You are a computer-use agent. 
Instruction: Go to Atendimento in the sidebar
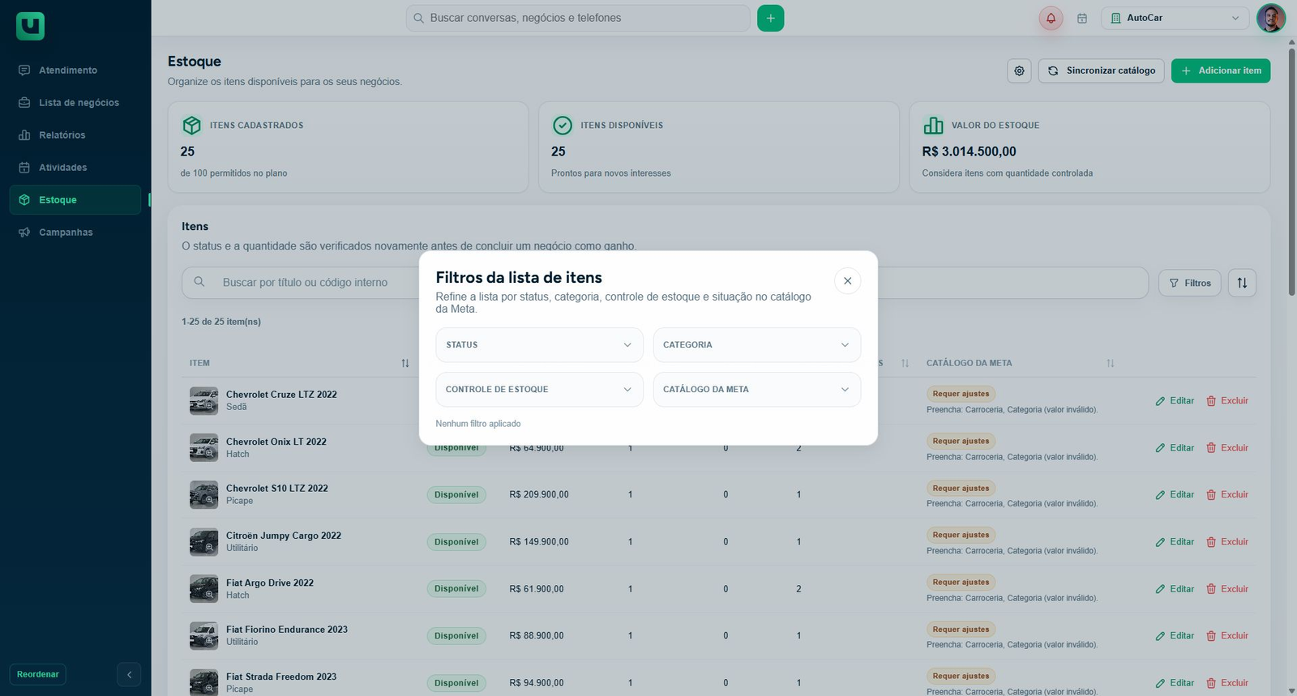coord(75,70)
